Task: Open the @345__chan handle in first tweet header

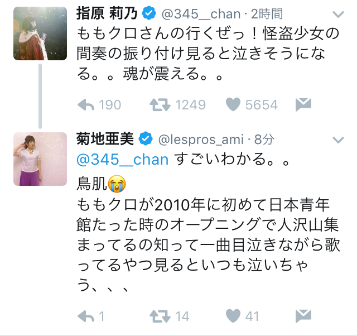Action: click(201, 14)
